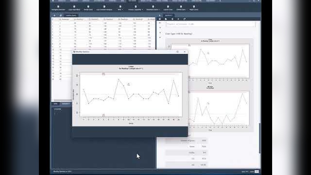This screenshot has height=175, width=311.
Task: Click the refresh icon in output toolbar
Action: 185,19
